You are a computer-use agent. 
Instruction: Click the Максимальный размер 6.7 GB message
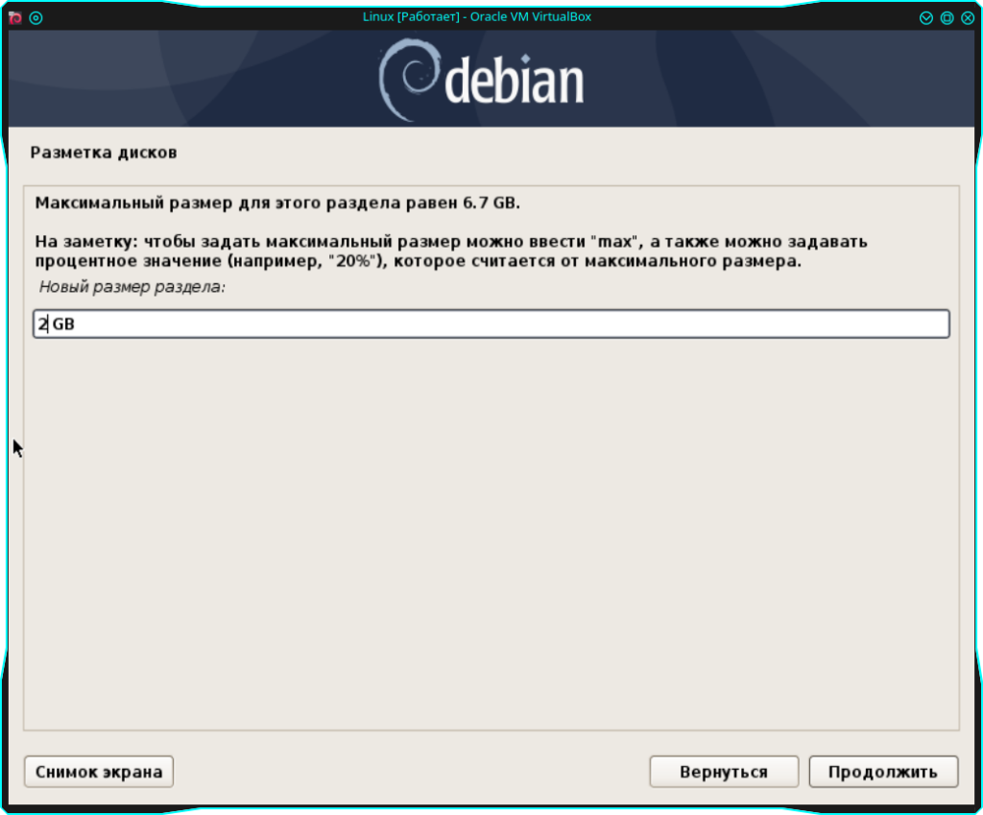[x=277, y=204]
